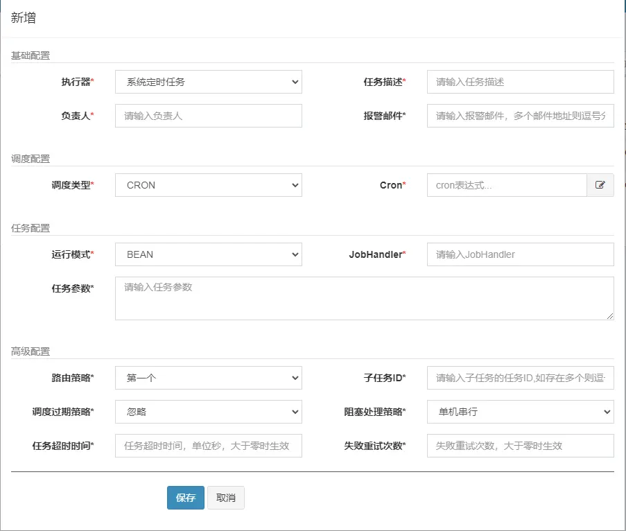Click the JobHandler input field
Image resolution: width=626 pixels, height=531 pixels.
pyautogui.click(x=520, y=254)
